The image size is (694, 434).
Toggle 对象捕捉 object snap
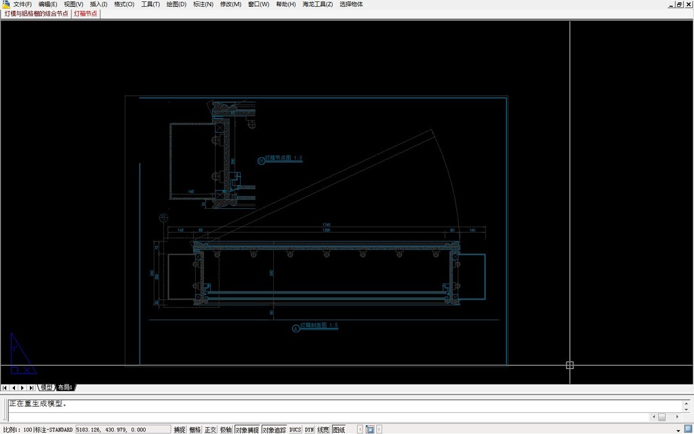(247, 429)
